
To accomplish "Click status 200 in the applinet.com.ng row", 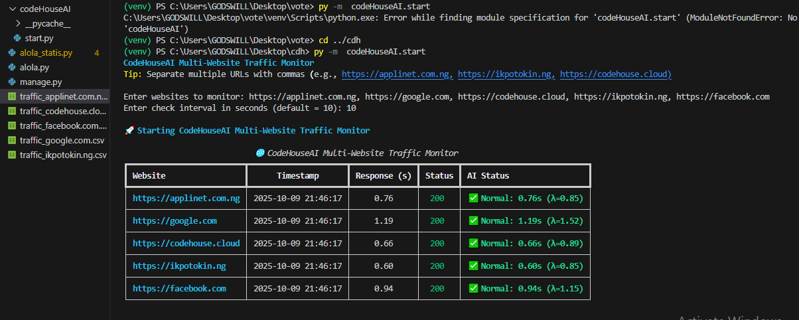I will coord(437,198).
